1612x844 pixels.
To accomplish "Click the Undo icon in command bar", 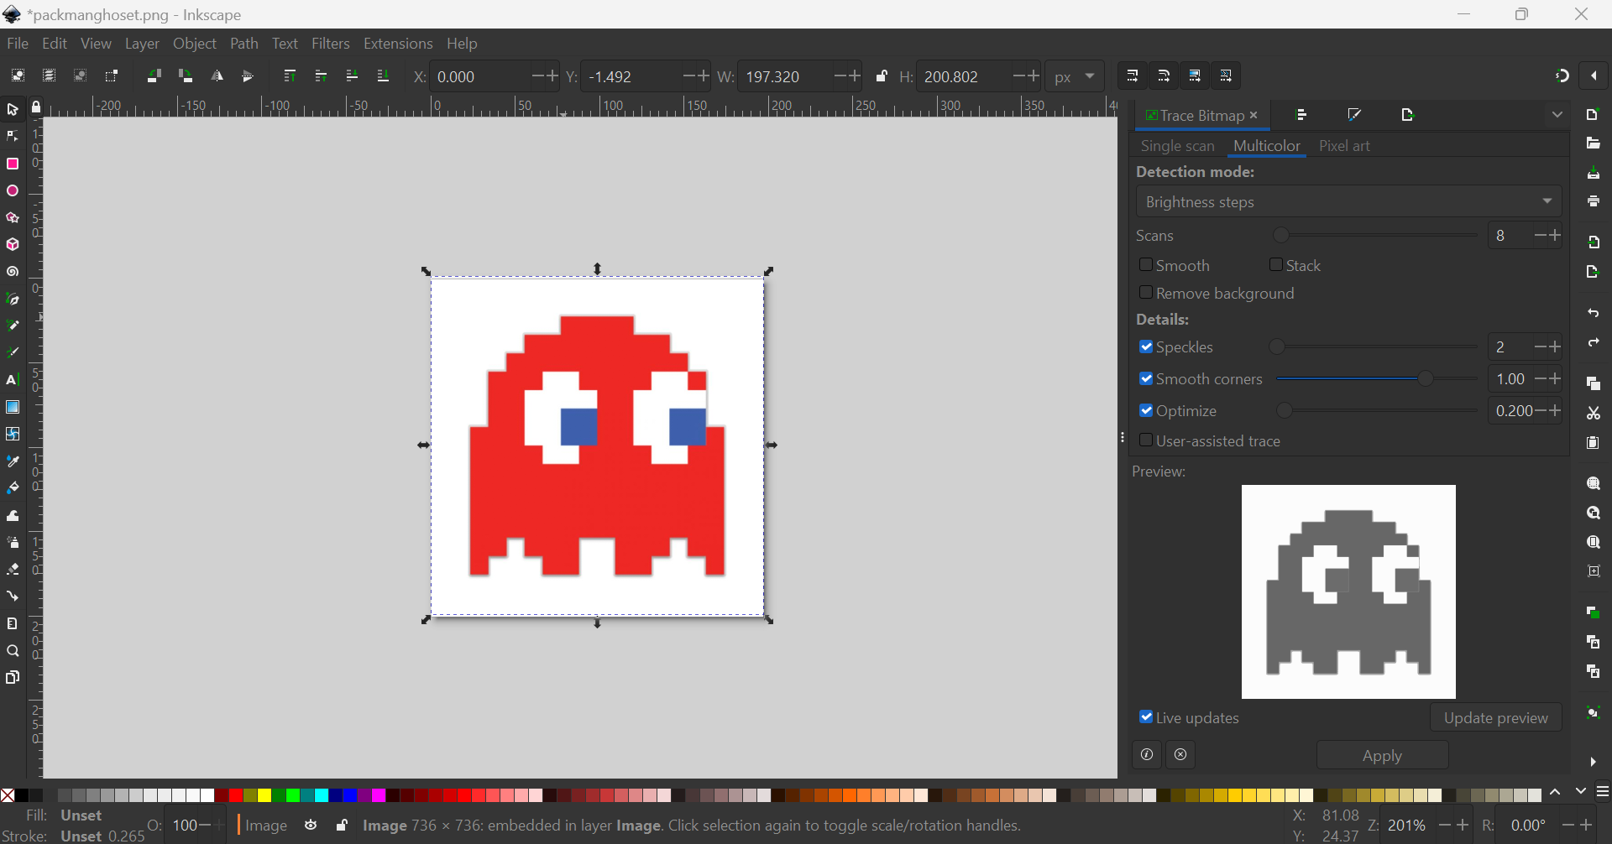I will (x=1593, y=313).
